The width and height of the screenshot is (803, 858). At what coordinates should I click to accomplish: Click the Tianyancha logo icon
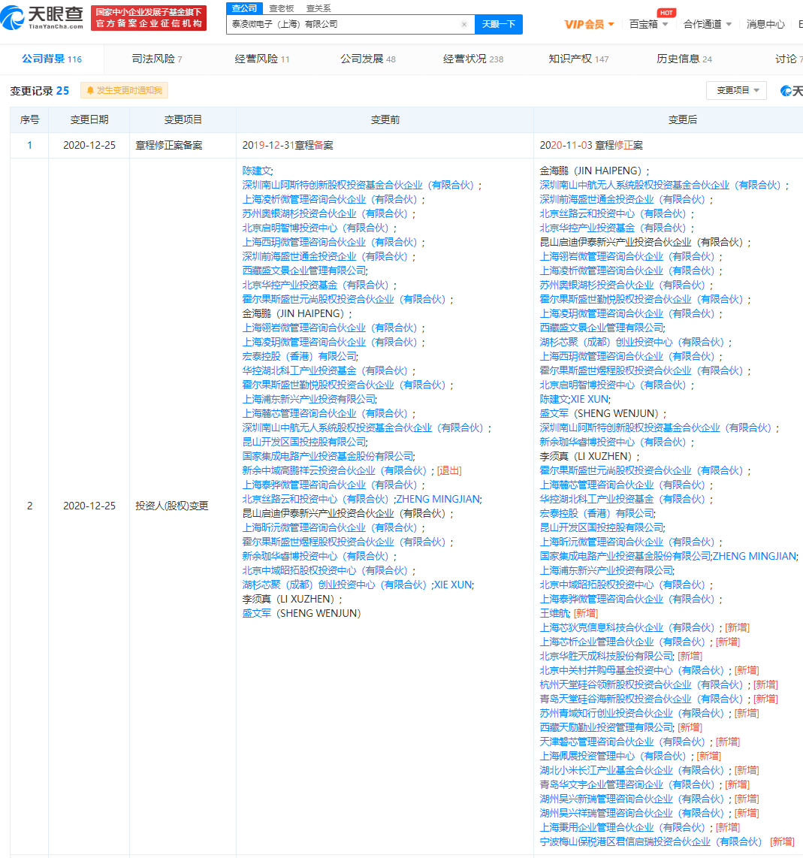13,17
